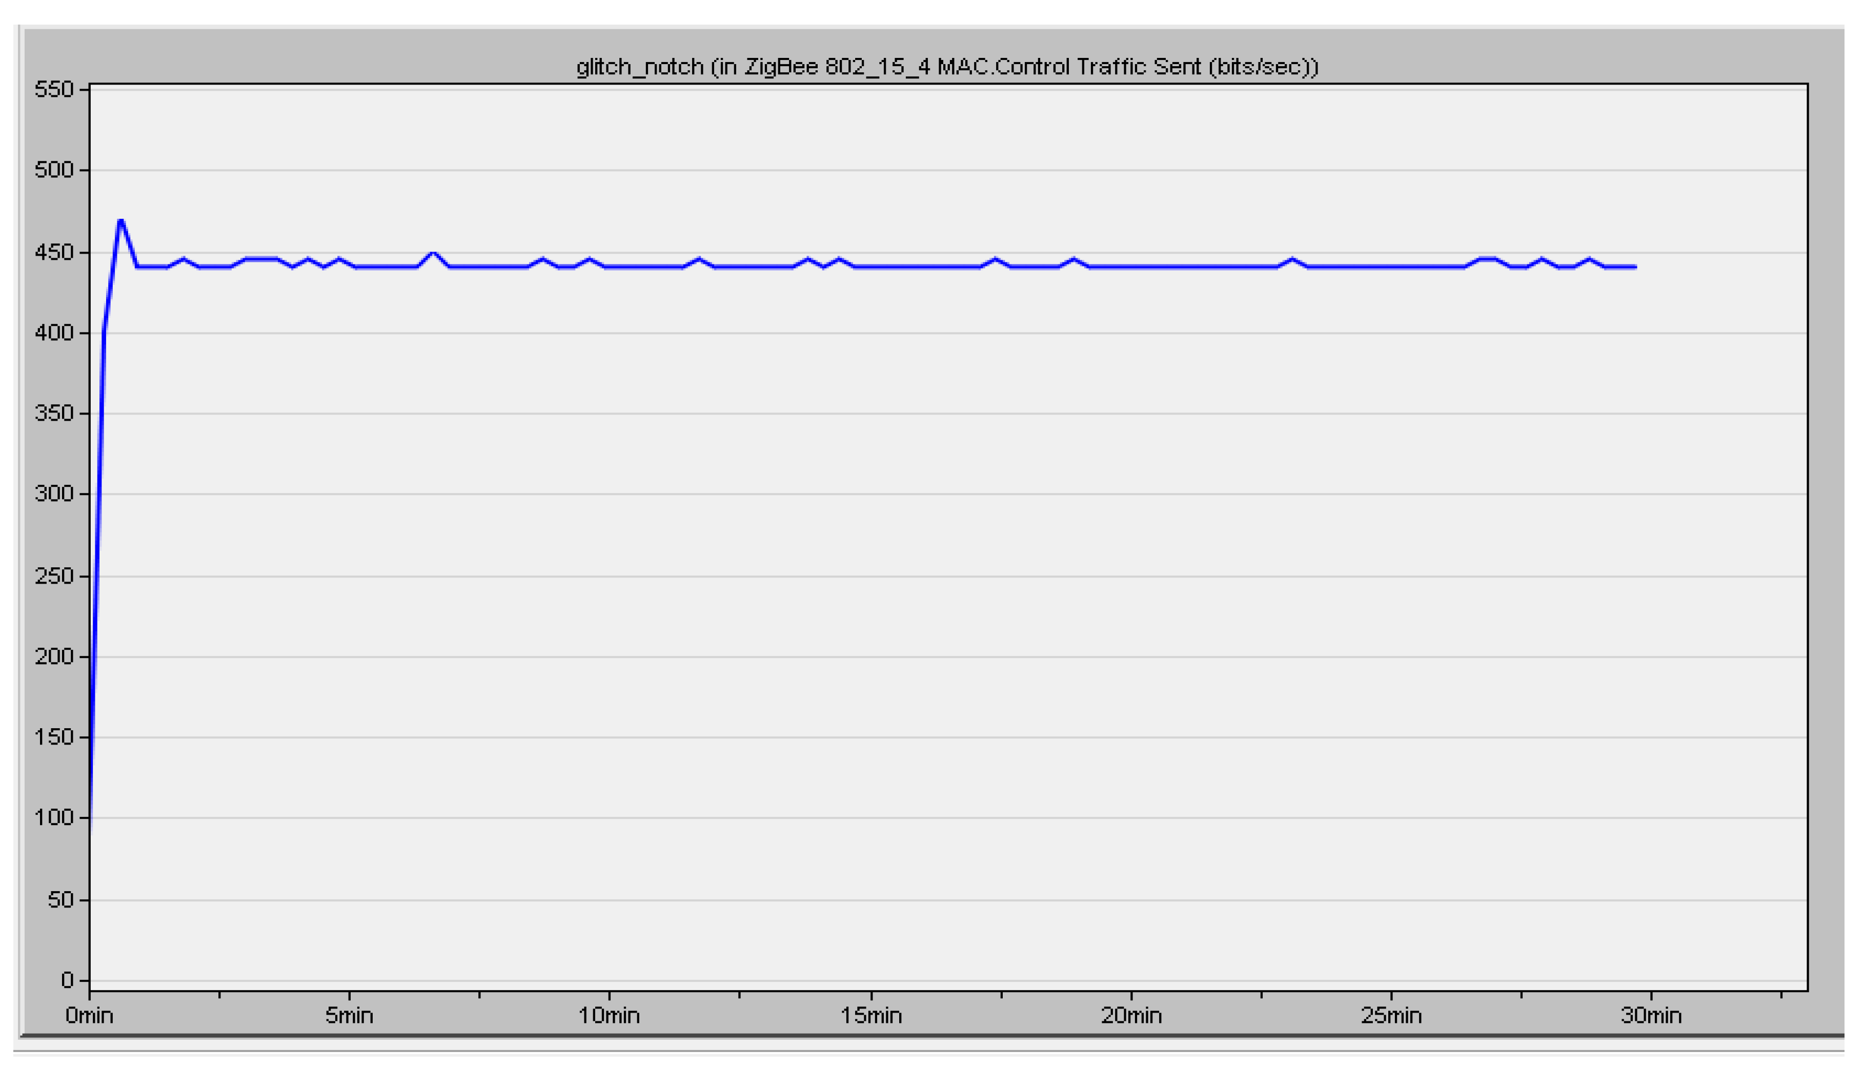Click the right end of the blue line
Viewport: 1864px width, 1071px height.
point(1634,267)
